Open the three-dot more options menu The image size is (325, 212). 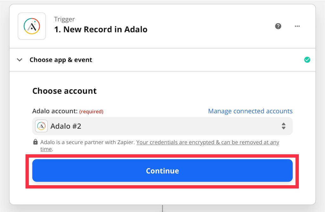coord(297,26)
